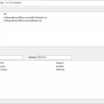Click the Replace label beside the text field
Image resolution: width=104 pixels, height=104 pixels.
click(32, 57)
